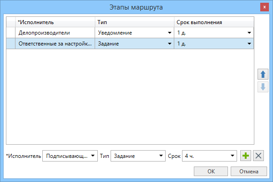Sort by the Исполнитель column header
This screenshot has height=182, width=273.
pyautogui.click(x=55, y=22)
